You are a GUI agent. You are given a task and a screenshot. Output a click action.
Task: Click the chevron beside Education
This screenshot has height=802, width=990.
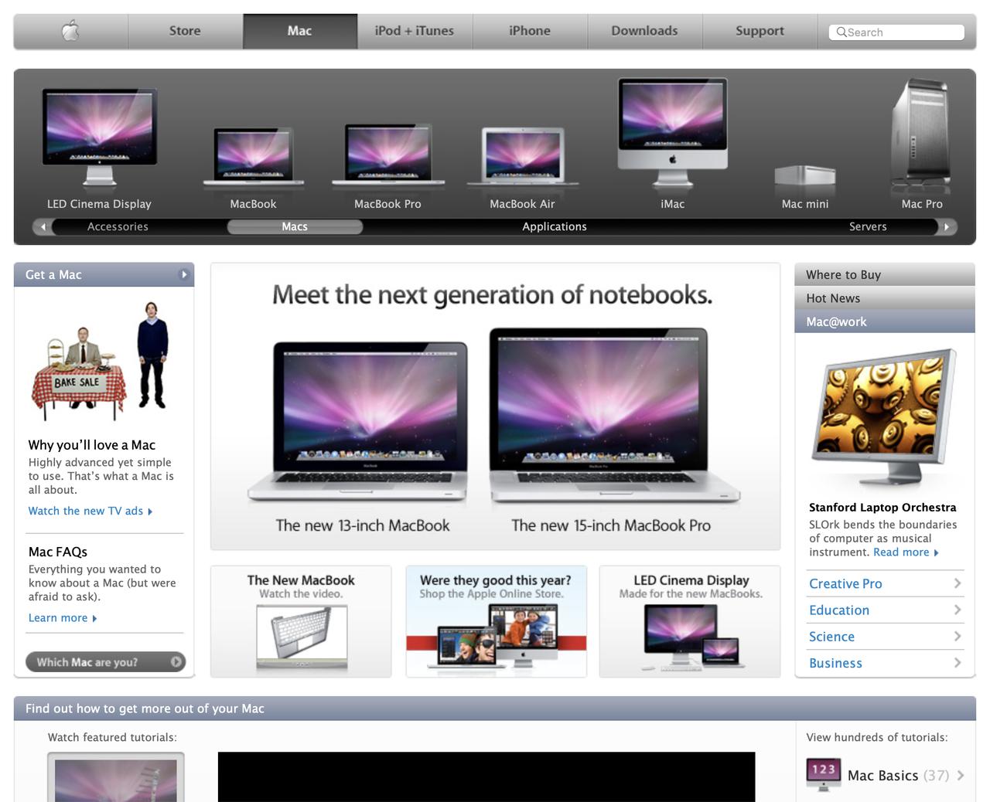point(958,610)
